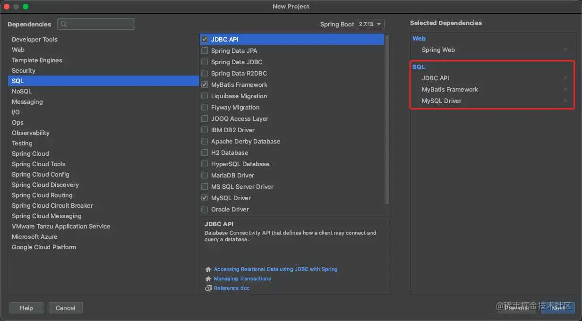Select Ops category
Screen dimensions: 582x321
[103, 122]
